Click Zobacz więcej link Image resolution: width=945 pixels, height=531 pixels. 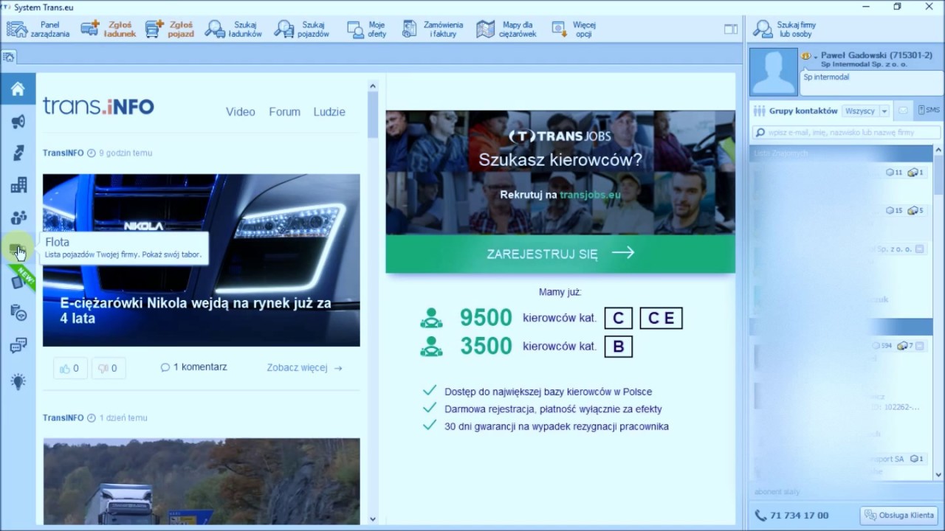click(x=304, y=367)
